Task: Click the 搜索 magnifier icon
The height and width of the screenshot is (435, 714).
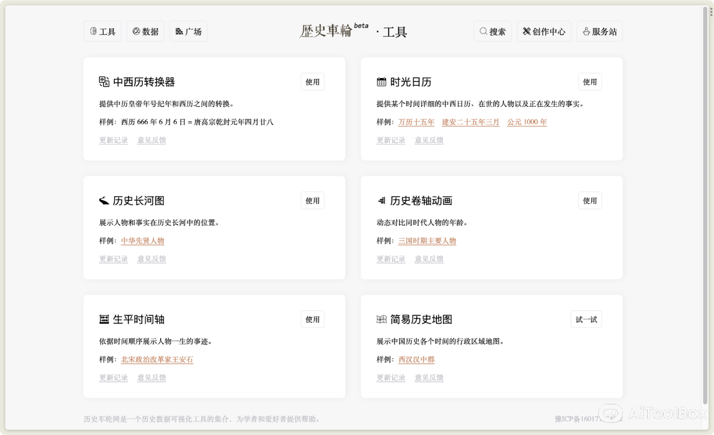Action: pos(483,31)
